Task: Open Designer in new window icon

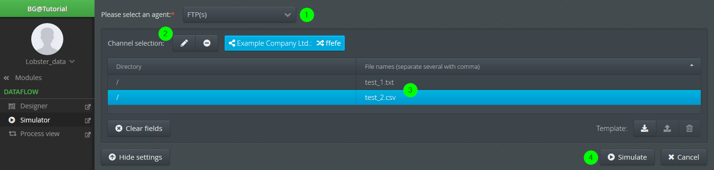Action: click(87, 106)
